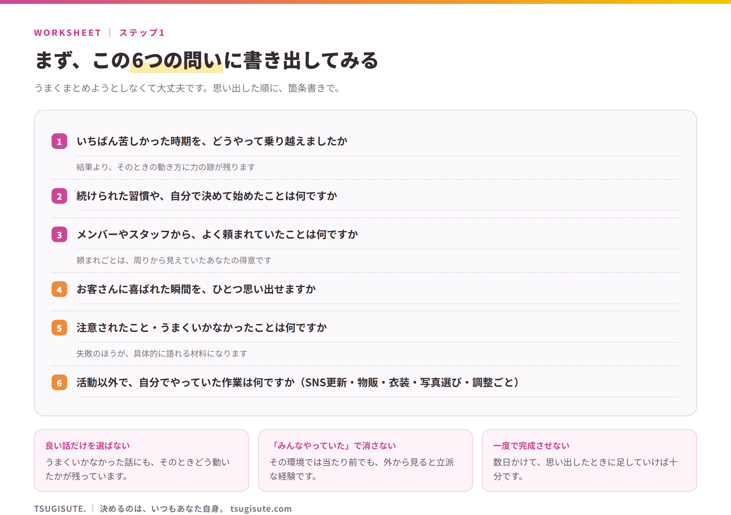731x515 pixels.
Task: Click question '注意されたこと・うまくいかなかったことは何ですか'
Action: point(202,328)
